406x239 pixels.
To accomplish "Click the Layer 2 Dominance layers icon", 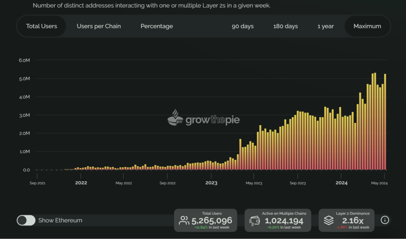I will click(329, 221).
